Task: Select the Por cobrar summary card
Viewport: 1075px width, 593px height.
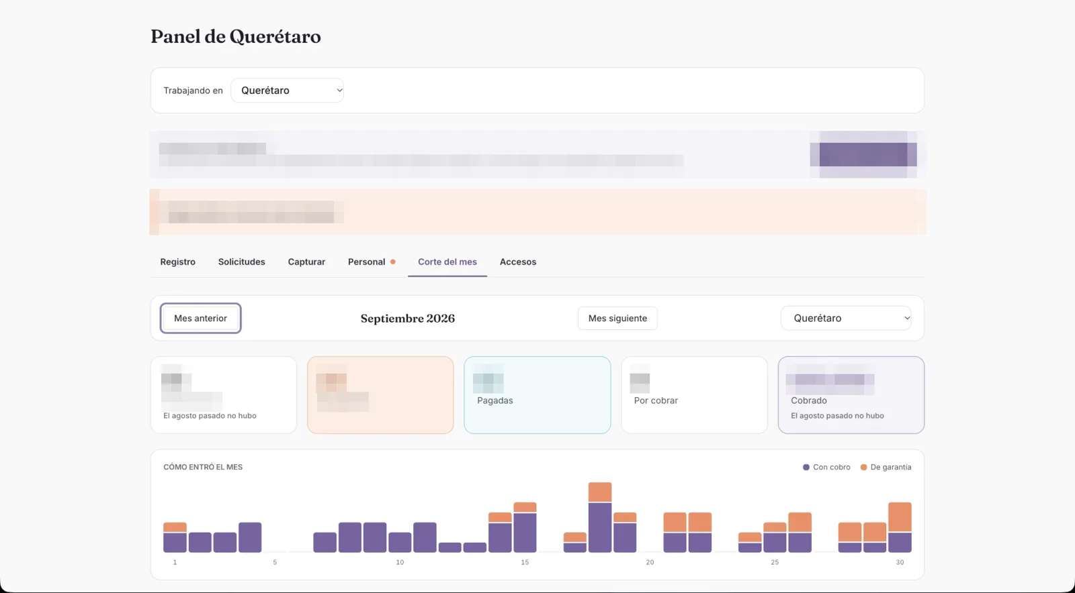Action: pyautogui.click(x=694, y=394)
